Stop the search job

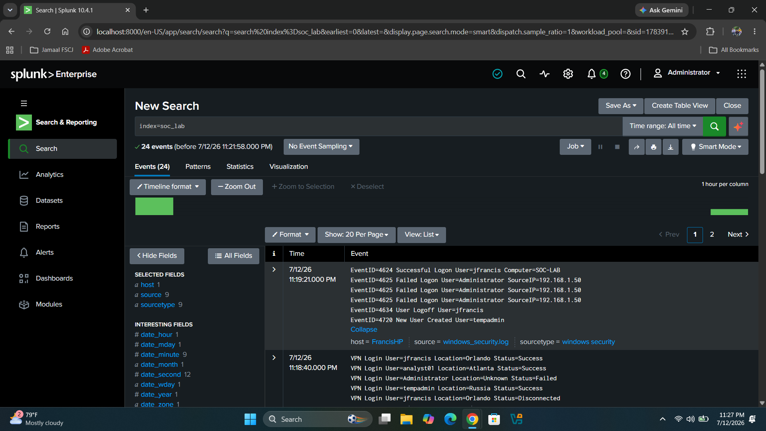pyautogui.click(x=617, y=147)
